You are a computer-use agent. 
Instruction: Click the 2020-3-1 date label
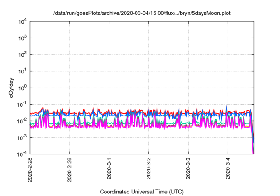point(109,168)
